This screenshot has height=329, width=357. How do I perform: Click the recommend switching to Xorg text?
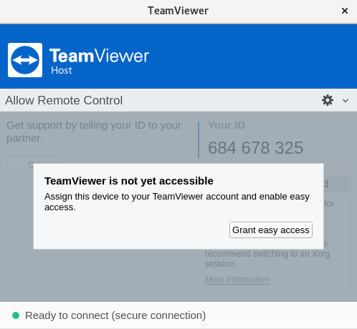[x=267, y=259]
